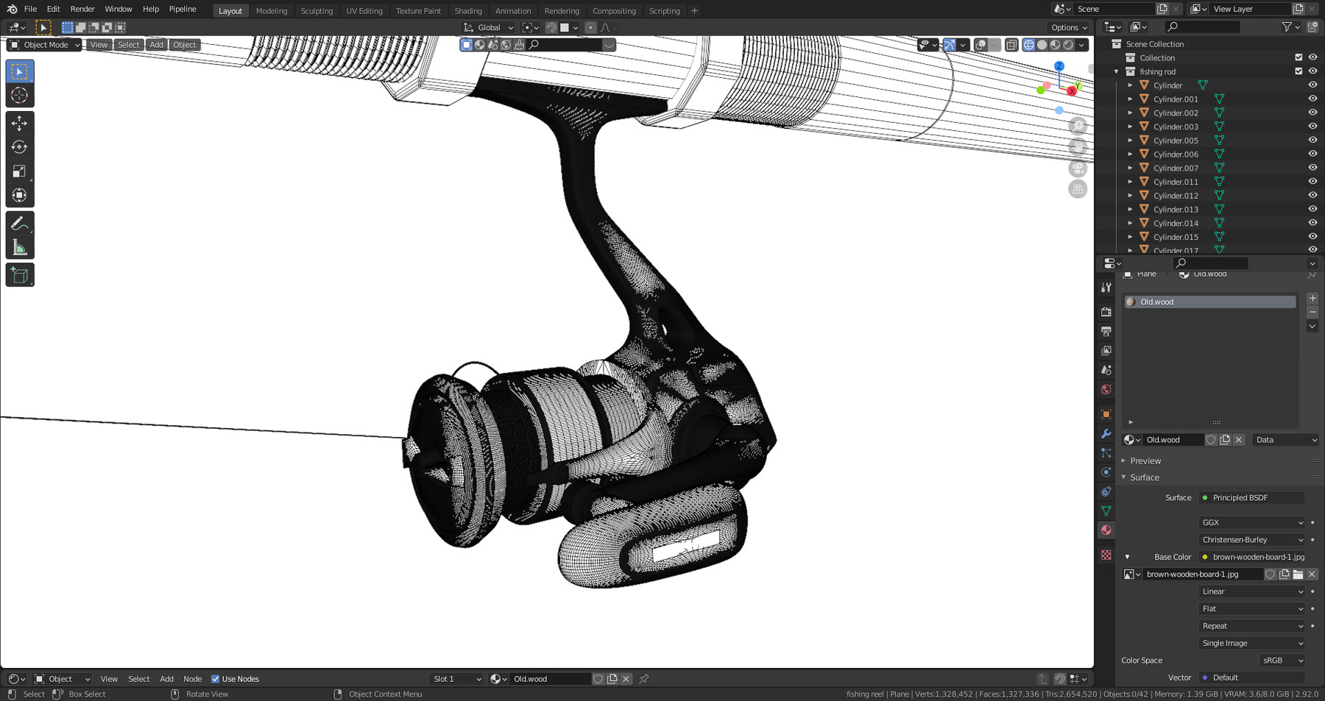Select the Move tool in the toolbar
Viewport: 1325px width, 701px height.
coord(19,124)
